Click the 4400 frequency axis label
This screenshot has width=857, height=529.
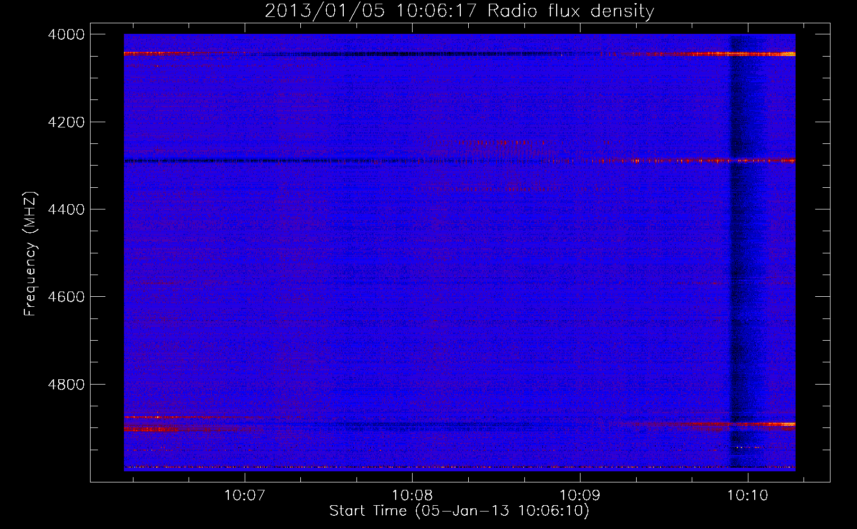(x=66, y=209)
